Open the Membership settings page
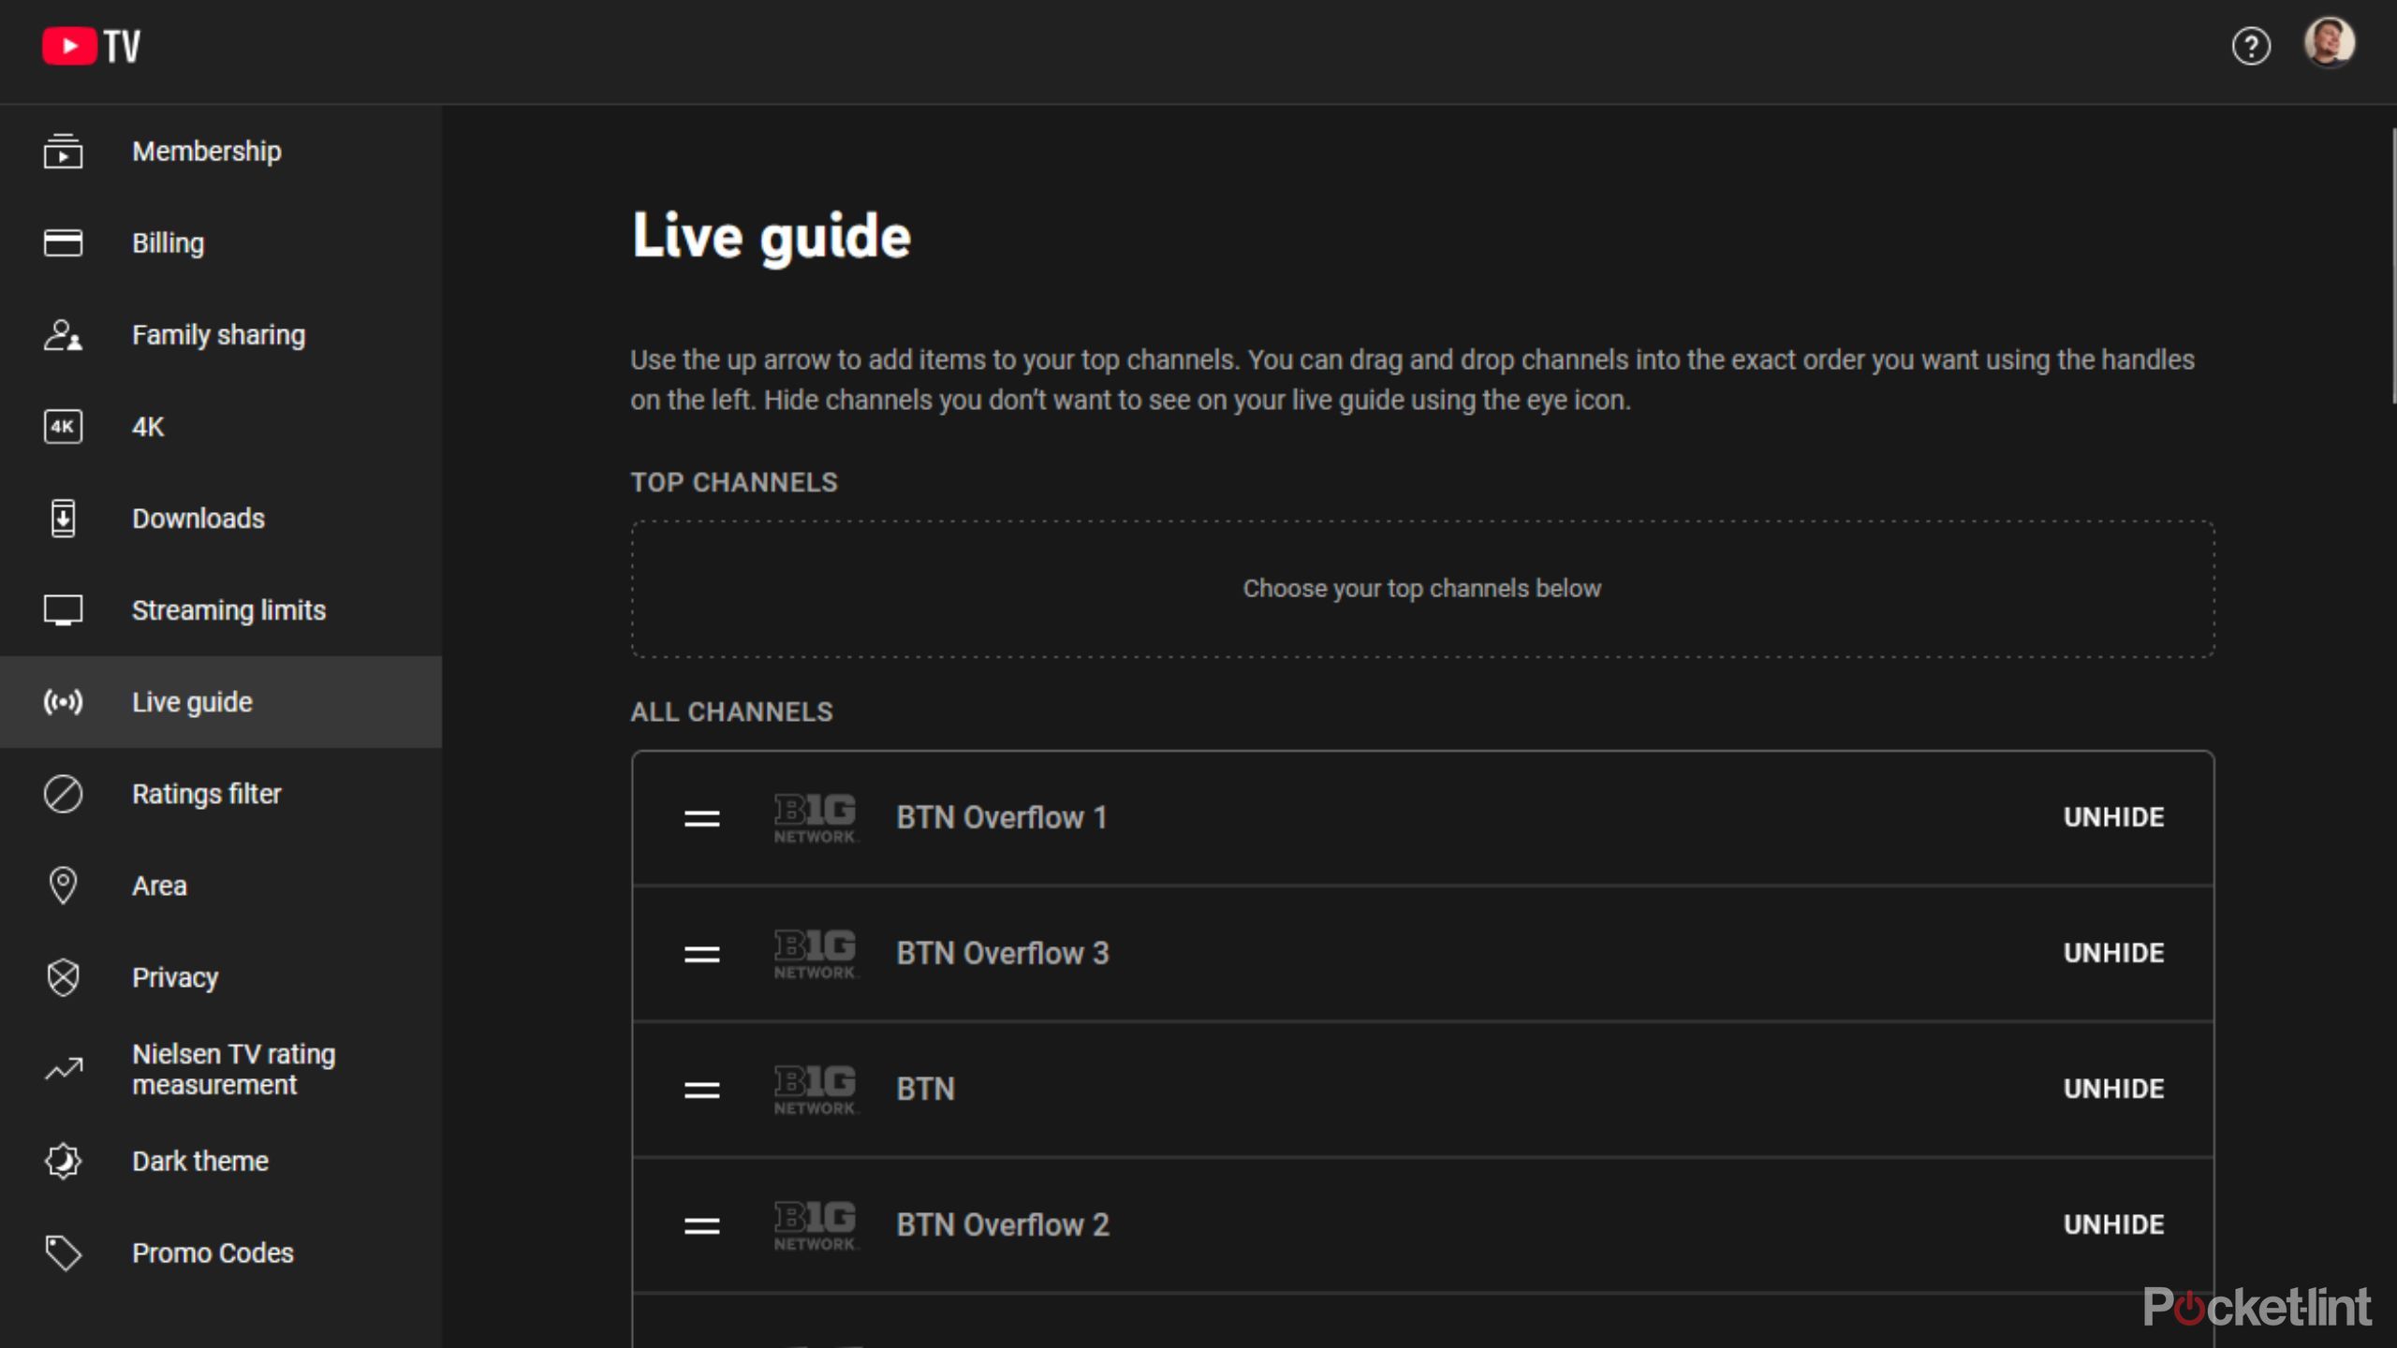 (206, 151)
